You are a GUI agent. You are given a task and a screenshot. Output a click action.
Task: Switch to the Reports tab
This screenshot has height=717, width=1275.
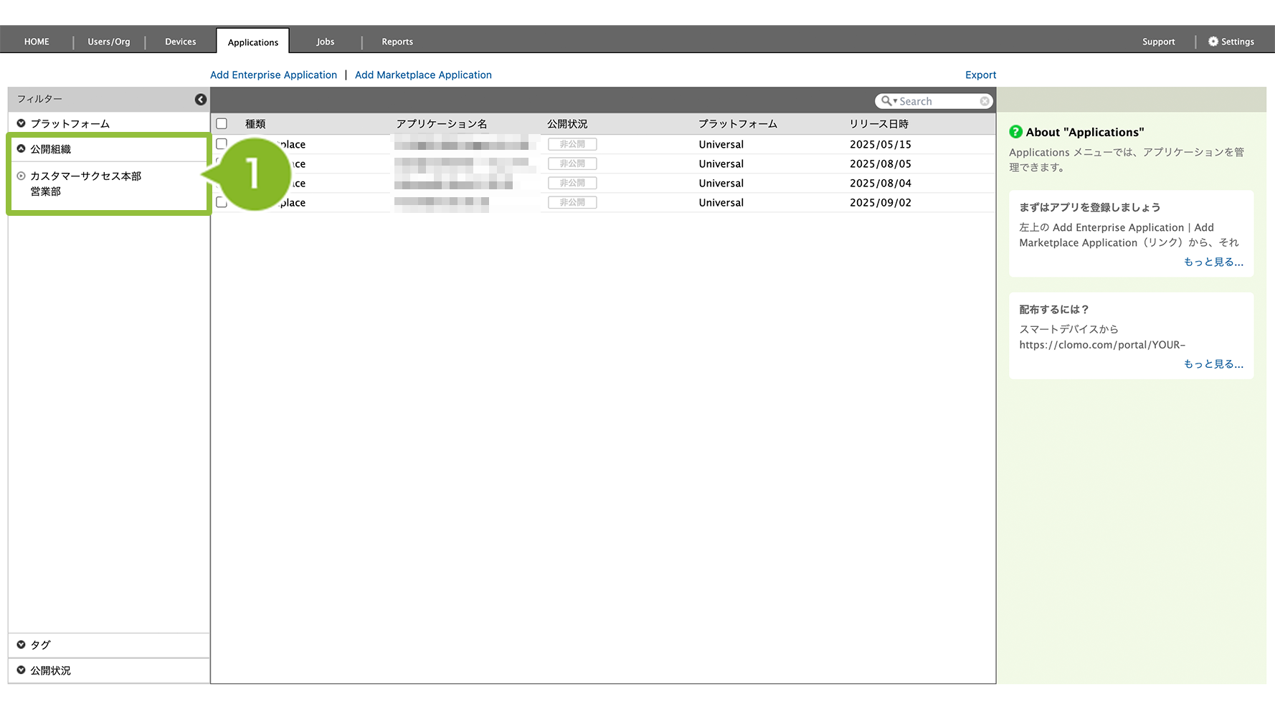[x=397, y=42]
